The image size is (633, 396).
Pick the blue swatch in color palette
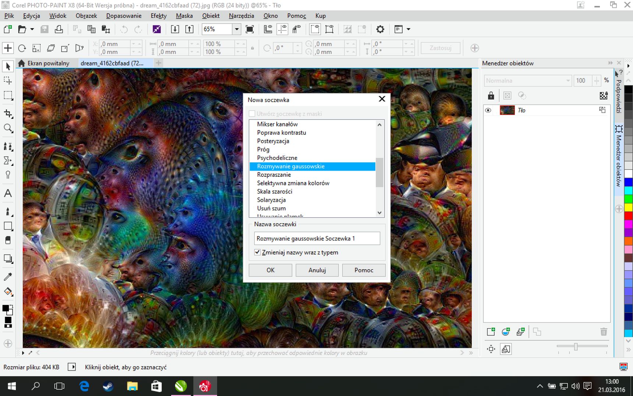pyautogui.click(x=629, y=182)
